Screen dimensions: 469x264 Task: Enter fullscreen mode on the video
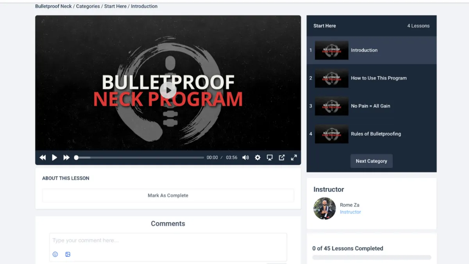pos(294,158)
